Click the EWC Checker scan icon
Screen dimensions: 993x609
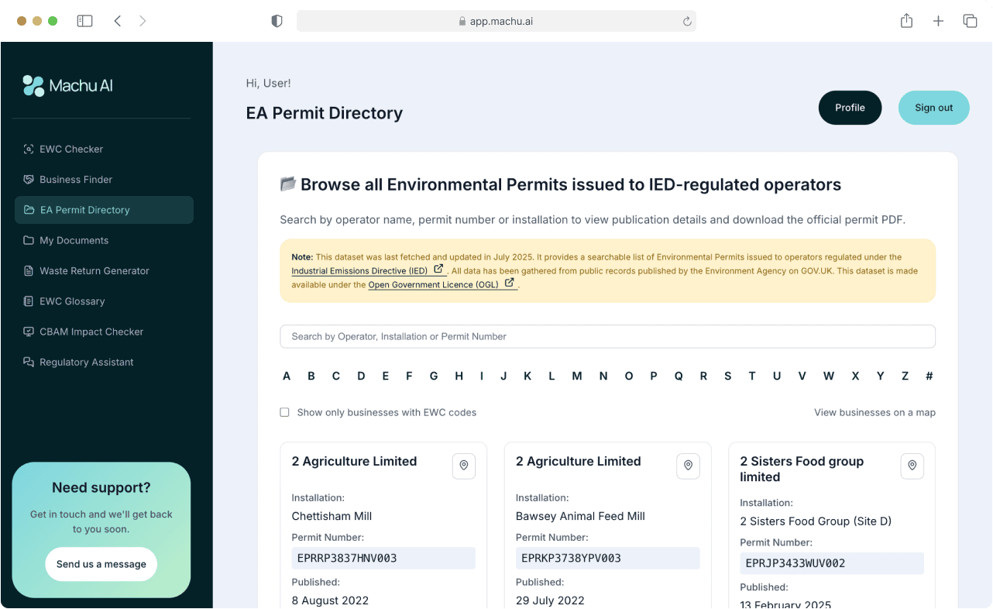click(x=29, y=149)
